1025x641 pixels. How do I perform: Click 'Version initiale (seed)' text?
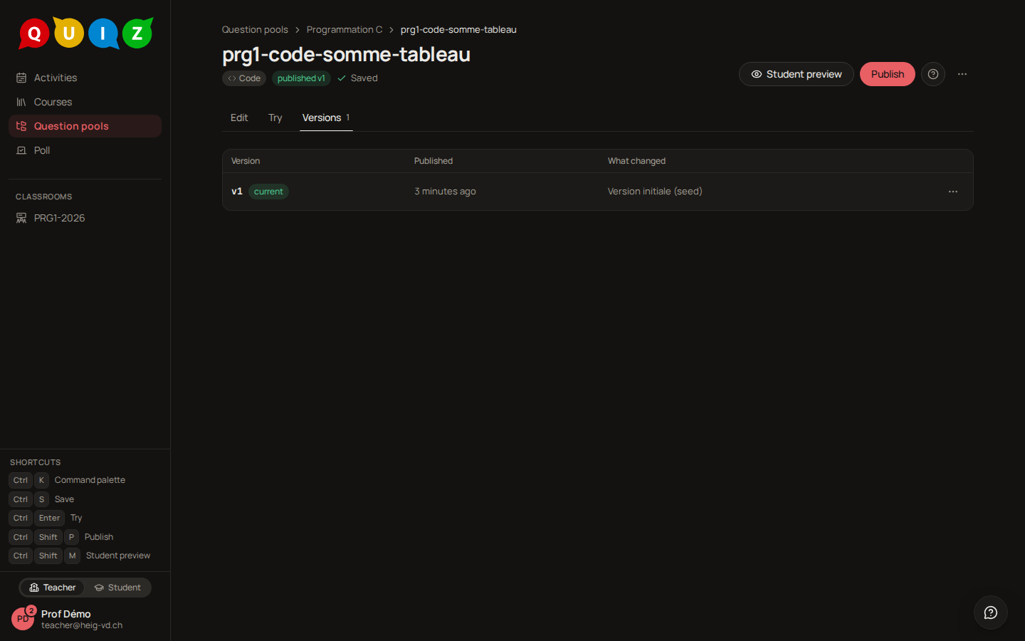tap(655, 191)
